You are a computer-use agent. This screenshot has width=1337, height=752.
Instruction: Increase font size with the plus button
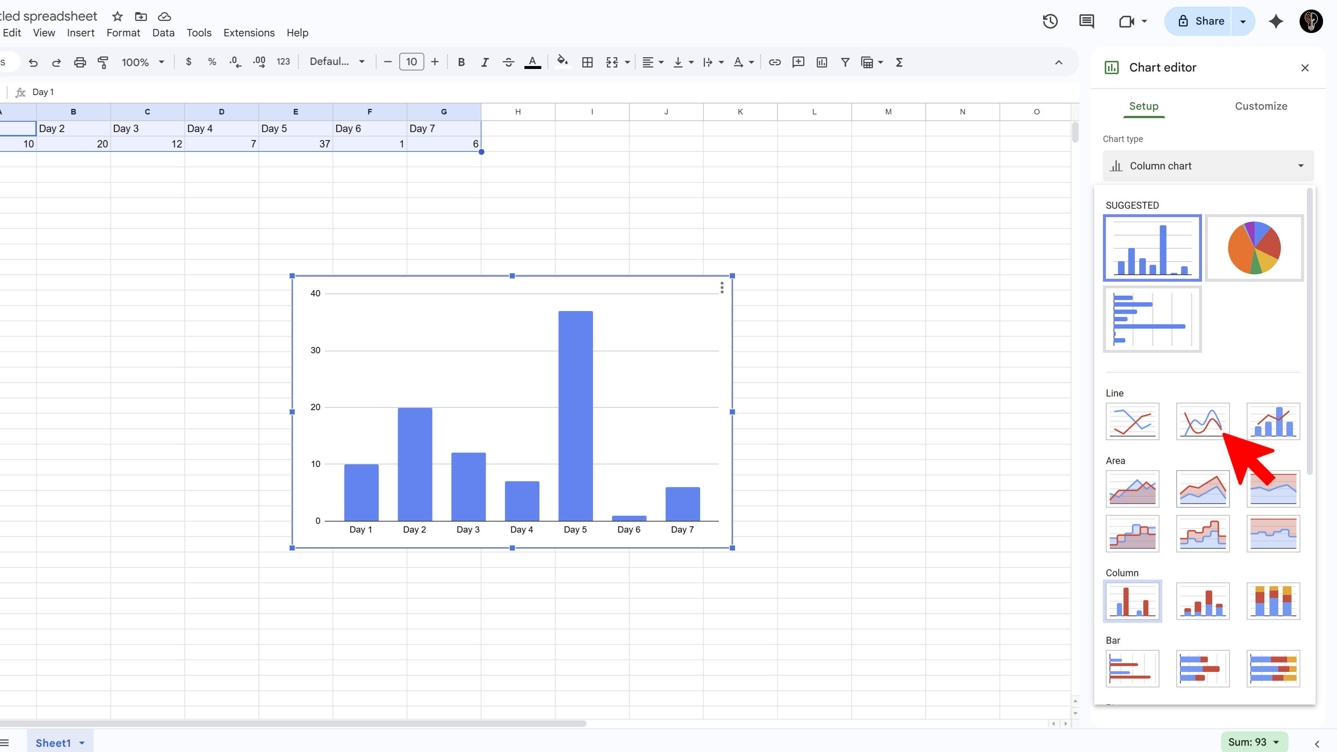pos(434,62)
